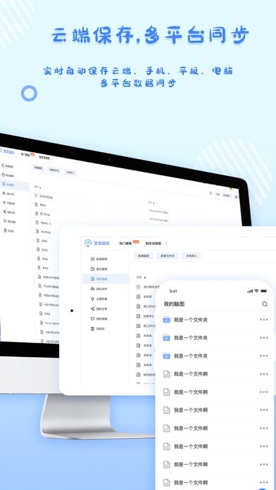The image size is (276, 490).
Task: Click the 爱莫脑图 logo on the monitor
Action: pyautogui.click(x=7, y=151)
